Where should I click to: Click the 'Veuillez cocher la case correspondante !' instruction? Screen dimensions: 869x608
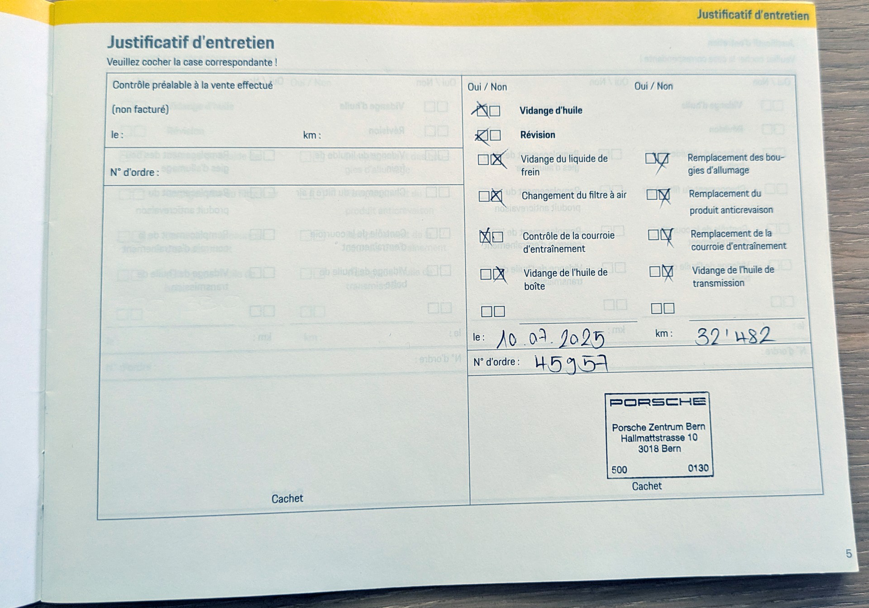(x=192, y=62)
